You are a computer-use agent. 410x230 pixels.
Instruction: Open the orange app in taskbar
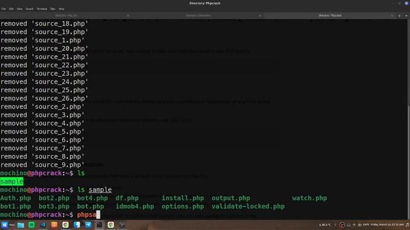(54, 225)
